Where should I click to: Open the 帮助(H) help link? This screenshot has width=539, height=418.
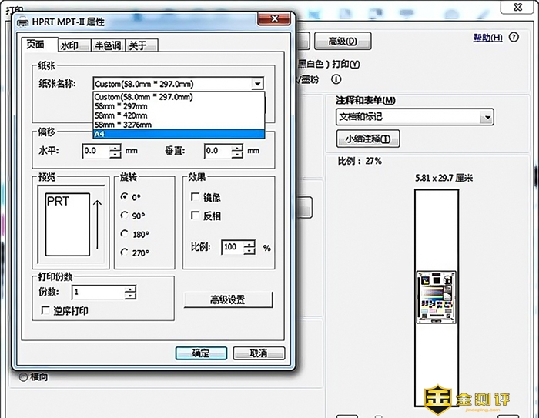[x=487, y=38]
